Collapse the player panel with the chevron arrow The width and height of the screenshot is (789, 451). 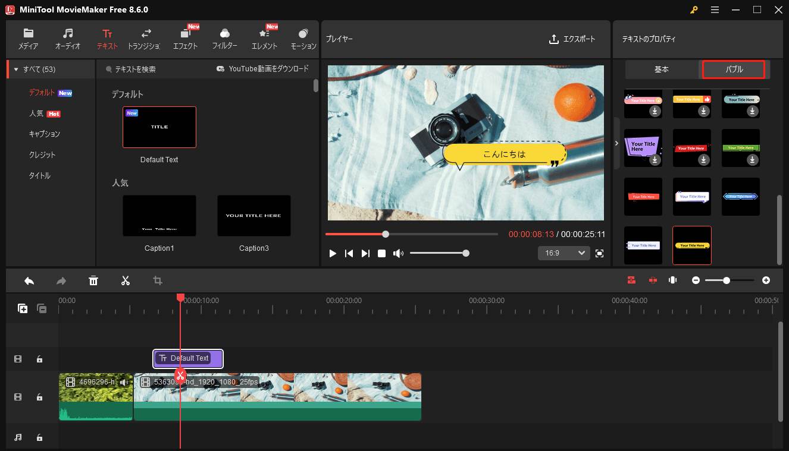pos(617,143)
